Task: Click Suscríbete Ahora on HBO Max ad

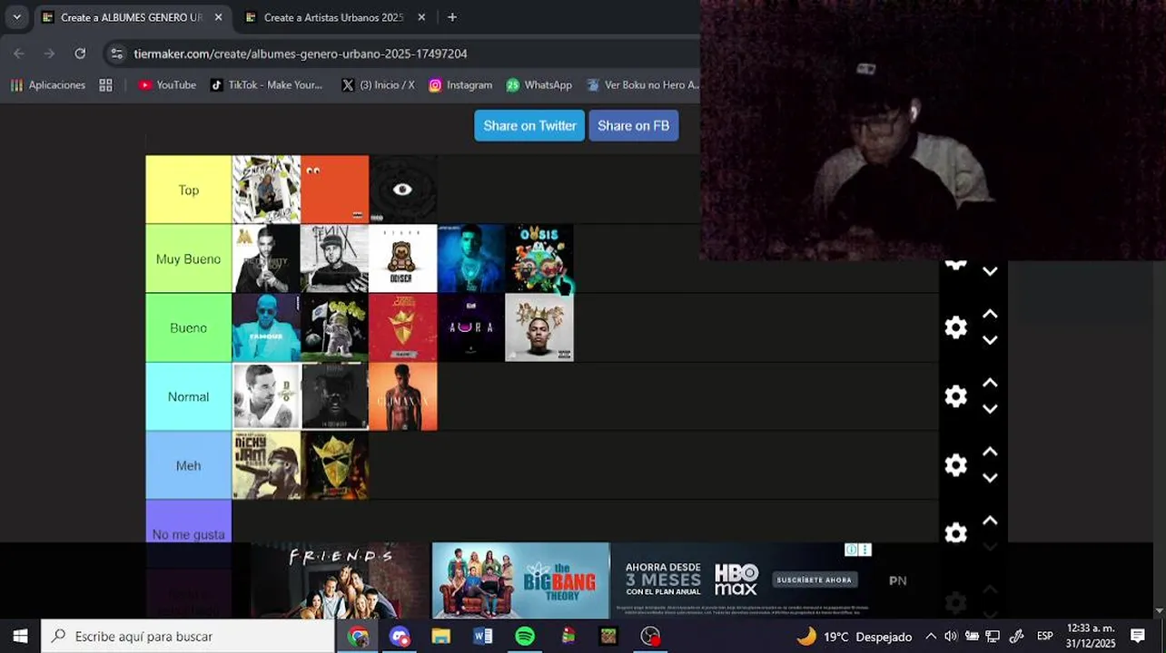Action: coord(815,580)
